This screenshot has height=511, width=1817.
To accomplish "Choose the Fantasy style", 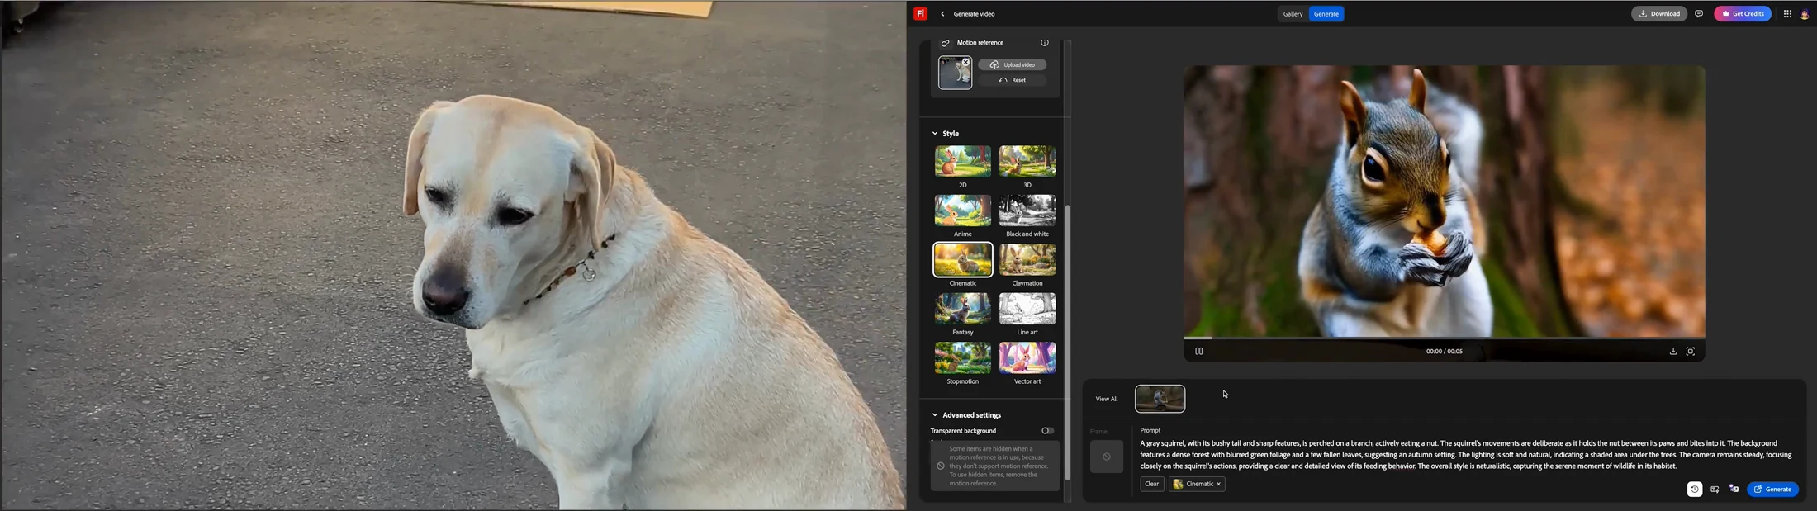I will click(962, 309).
